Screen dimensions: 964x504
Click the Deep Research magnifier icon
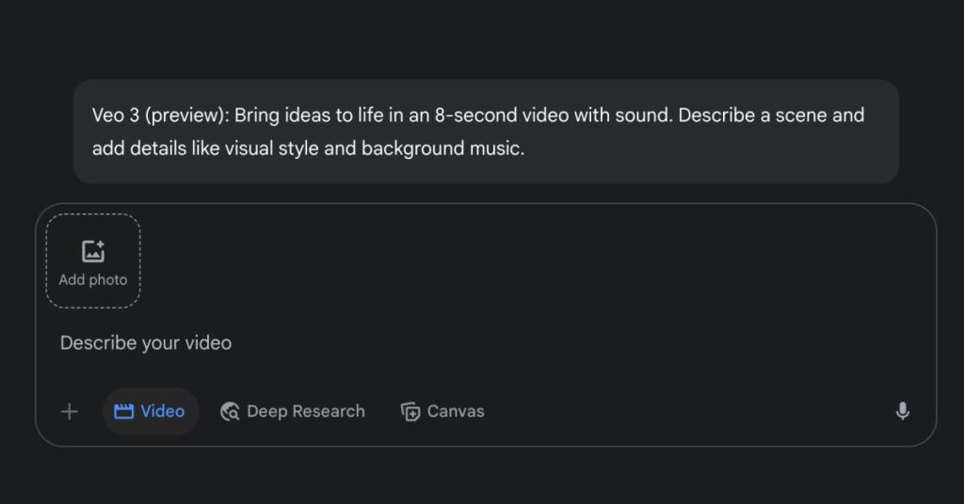[x=230, y=411]
